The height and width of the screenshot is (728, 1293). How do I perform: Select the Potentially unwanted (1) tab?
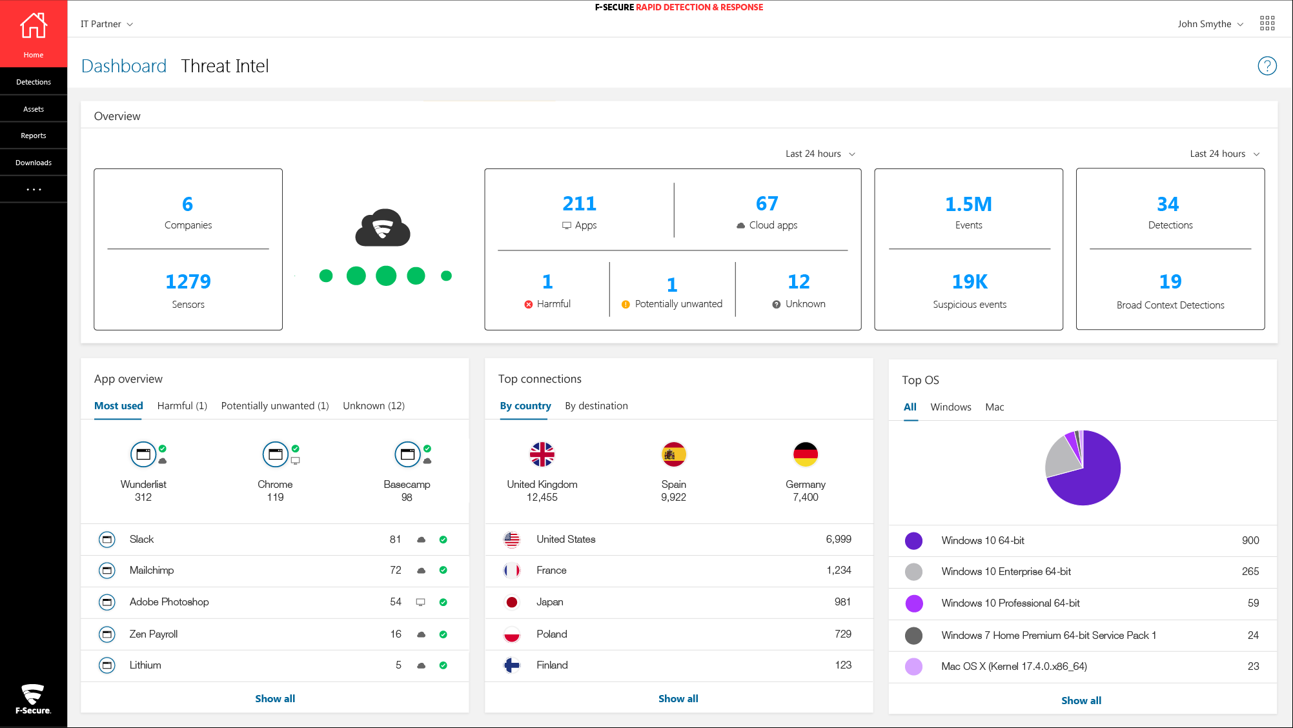click(x=275, y=406)
